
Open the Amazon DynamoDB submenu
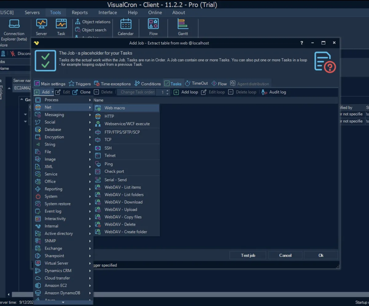[x=63, y=293]
